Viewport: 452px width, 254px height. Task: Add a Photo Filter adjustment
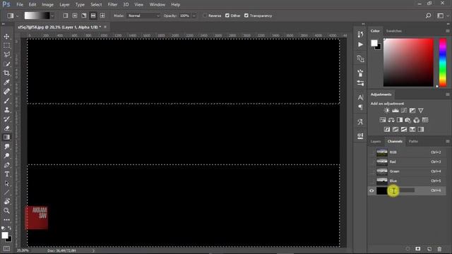pos(408,120)
